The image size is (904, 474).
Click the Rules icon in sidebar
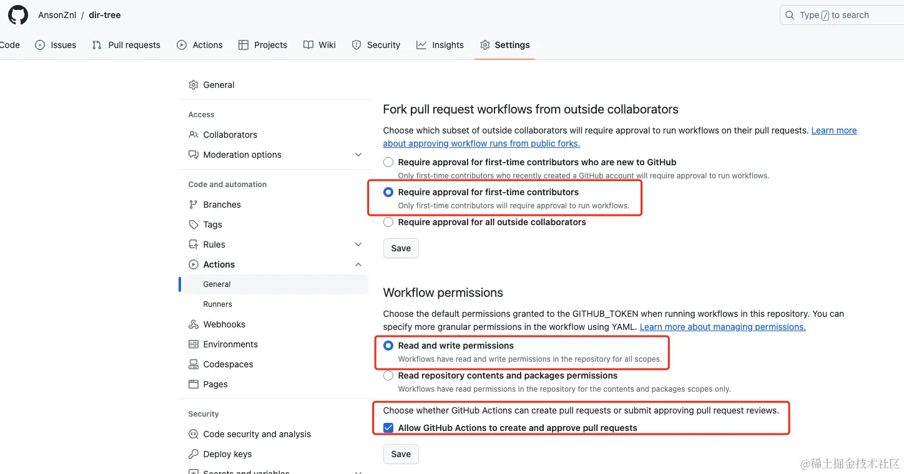[194, 244]
